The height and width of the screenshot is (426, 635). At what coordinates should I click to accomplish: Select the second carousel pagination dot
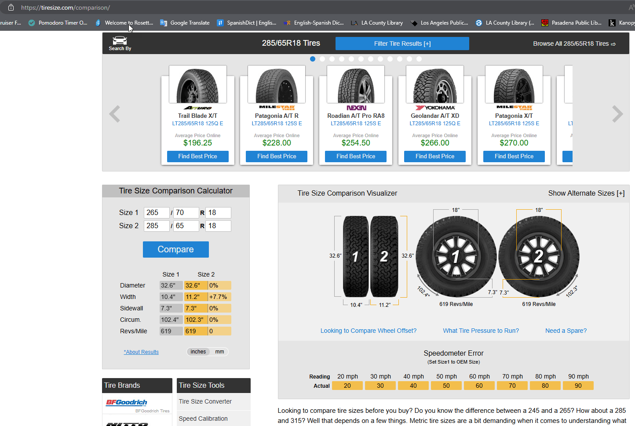(x=322, y=58)
